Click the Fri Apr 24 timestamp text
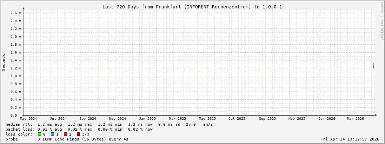This screenshot has width=385, height=144. point(350,139)
